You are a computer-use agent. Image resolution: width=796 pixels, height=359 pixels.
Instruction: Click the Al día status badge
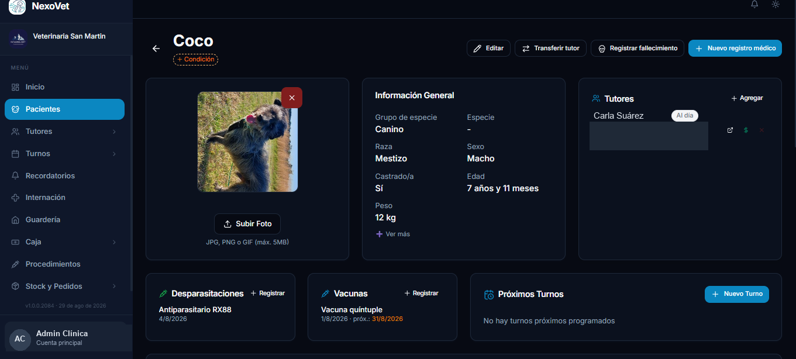pyautogui.click(x=685, y=116)
